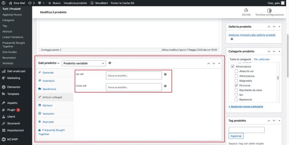Viewport: 289px width, 145px height.
Task: Click the Strumenti wrench icon
Action: coord(4,123)
